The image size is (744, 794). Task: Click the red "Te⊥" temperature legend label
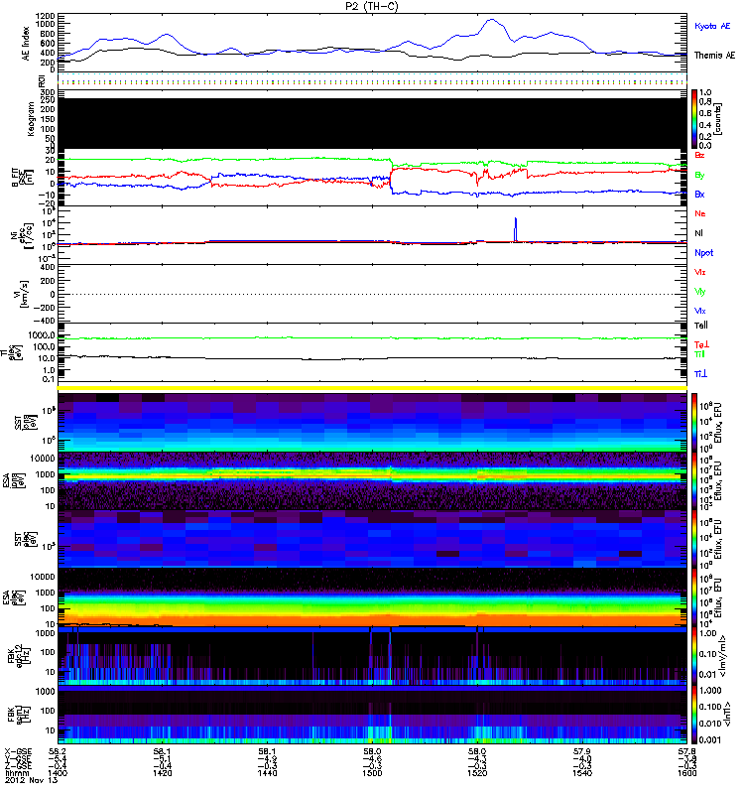point(701,344)
